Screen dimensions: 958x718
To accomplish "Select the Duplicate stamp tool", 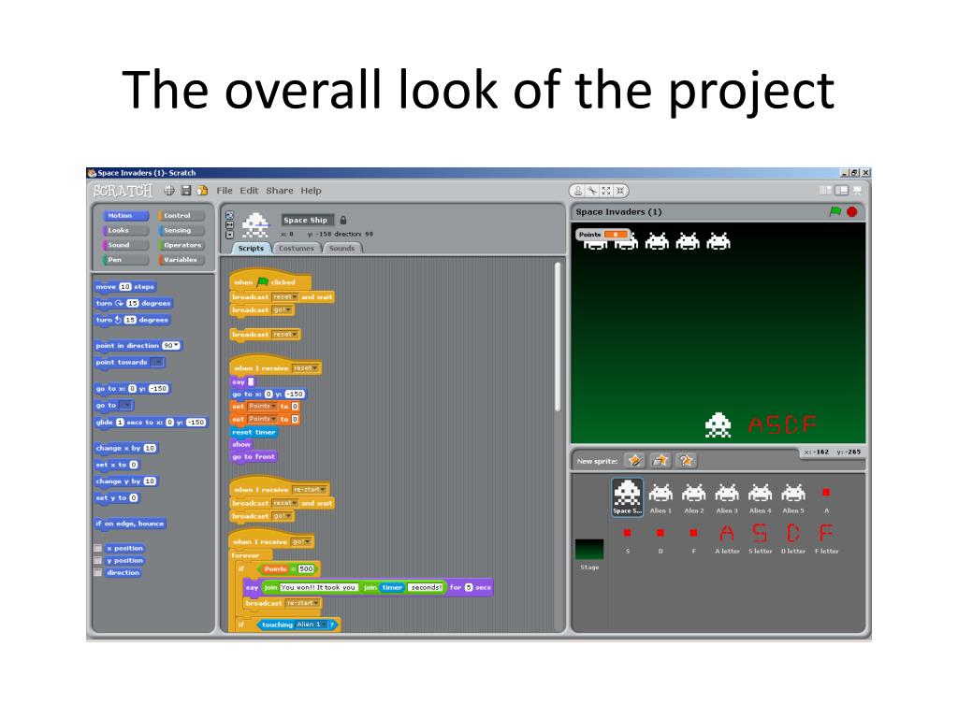I will [x=578, y=191].
